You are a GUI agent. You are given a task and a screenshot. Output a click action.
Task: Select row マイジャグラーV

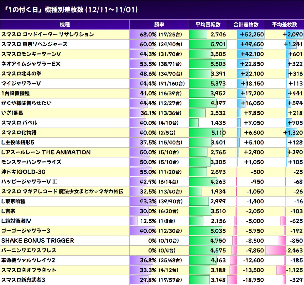click(152, 84)
